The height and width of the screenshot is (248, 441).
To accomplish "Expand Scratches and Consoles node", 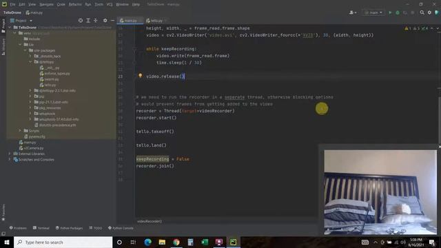I will tap(10, 159).
